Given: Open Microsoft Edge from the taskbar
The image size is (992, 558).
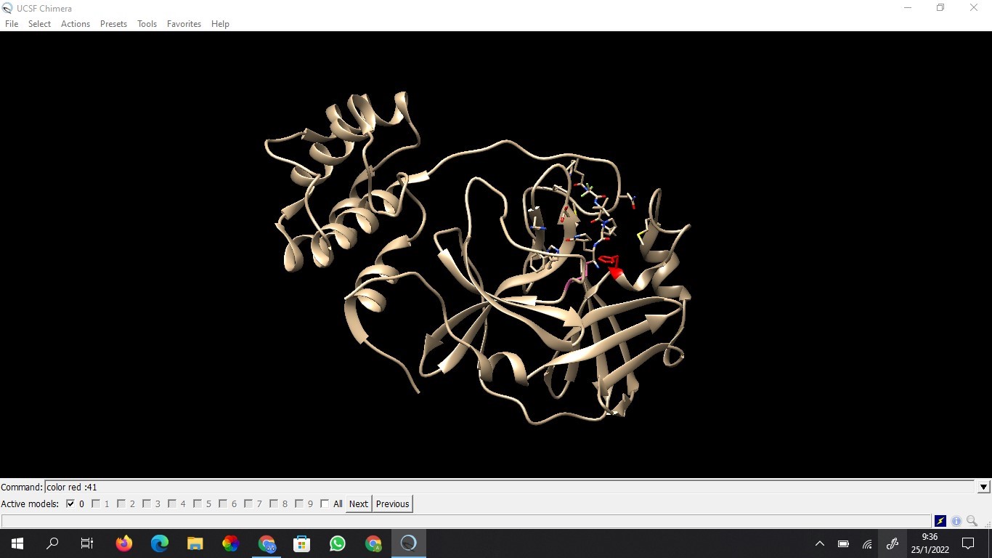Looking at the screenshot, I should pos(160,543).
